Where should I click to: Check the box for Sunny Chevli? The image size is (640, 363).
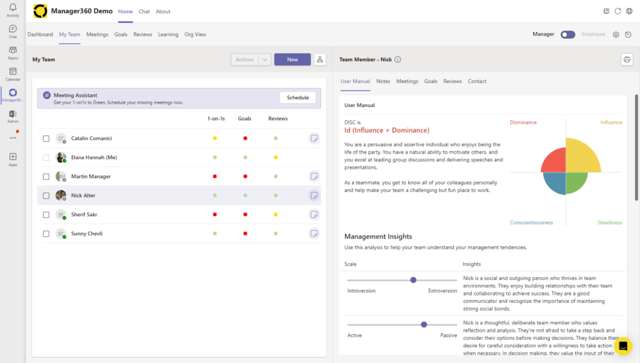click(x=46, y=234)
